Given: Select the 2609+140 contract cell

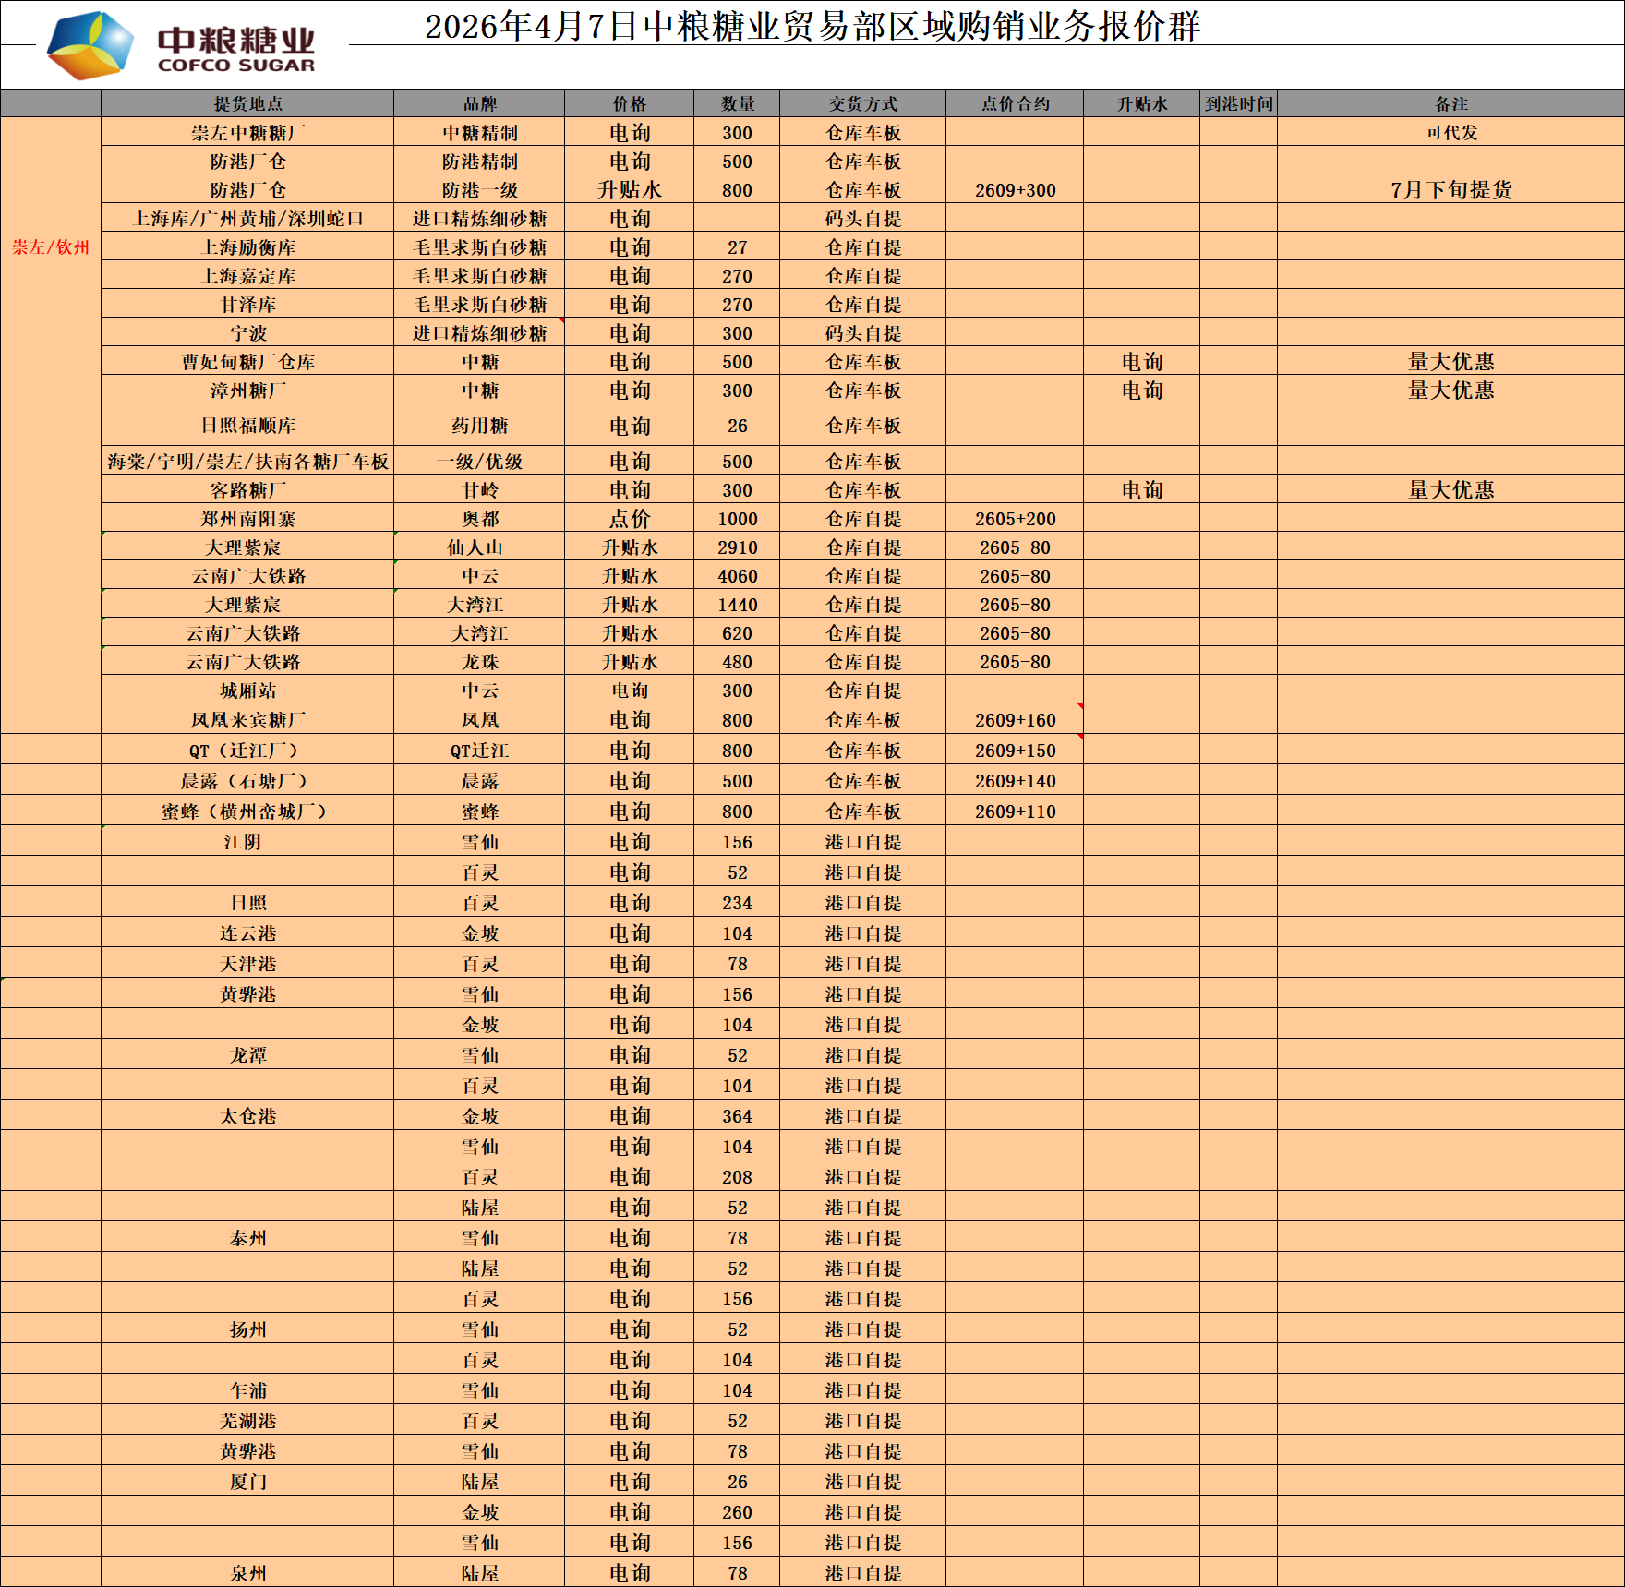Looking at the screenshot, I should click(x=1015, y=780).
